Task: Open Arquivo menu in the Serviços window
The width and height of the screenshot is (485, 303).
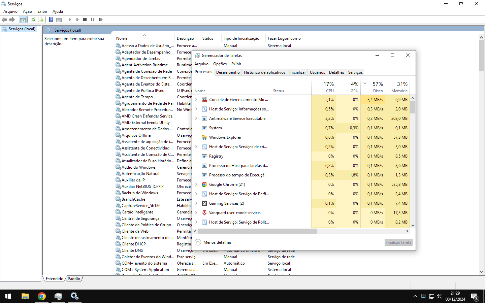Action: point(10,11)
